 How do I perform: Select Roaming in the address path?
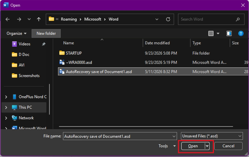click(x=69, y=19)
